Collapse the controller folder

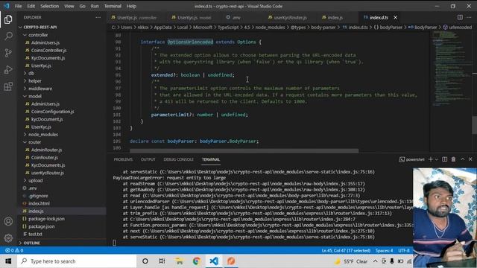point(38,35)
